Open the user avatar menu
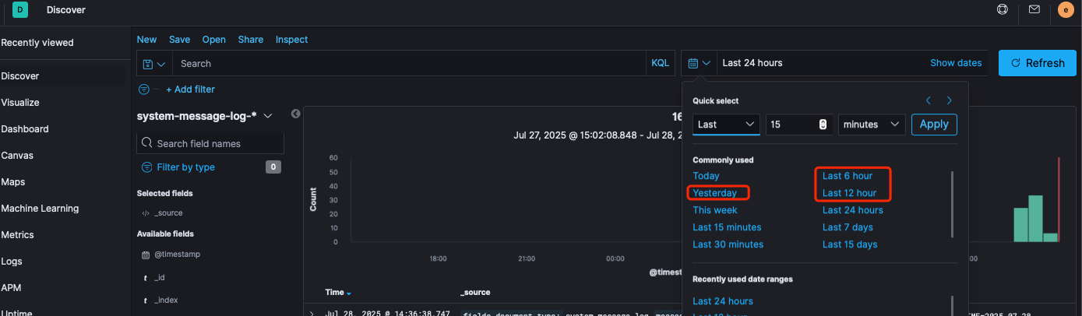The height and width of the screenshot is (316, 1082). click(1065, 10)
